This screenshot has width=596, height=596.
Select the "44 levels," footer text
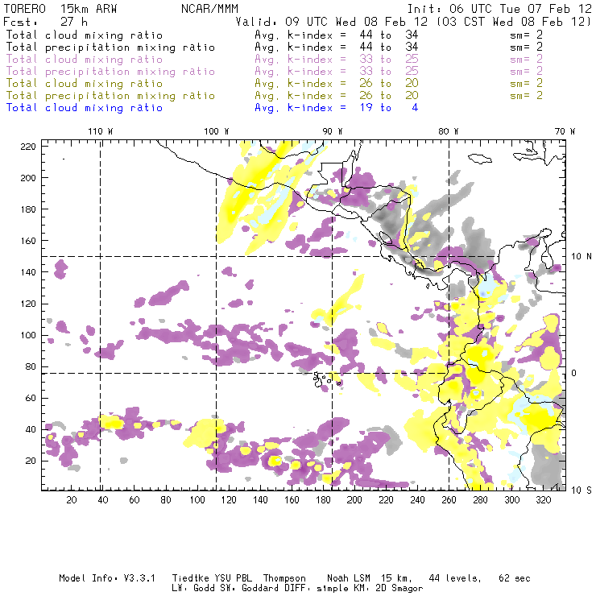click(x=455, y=578)
